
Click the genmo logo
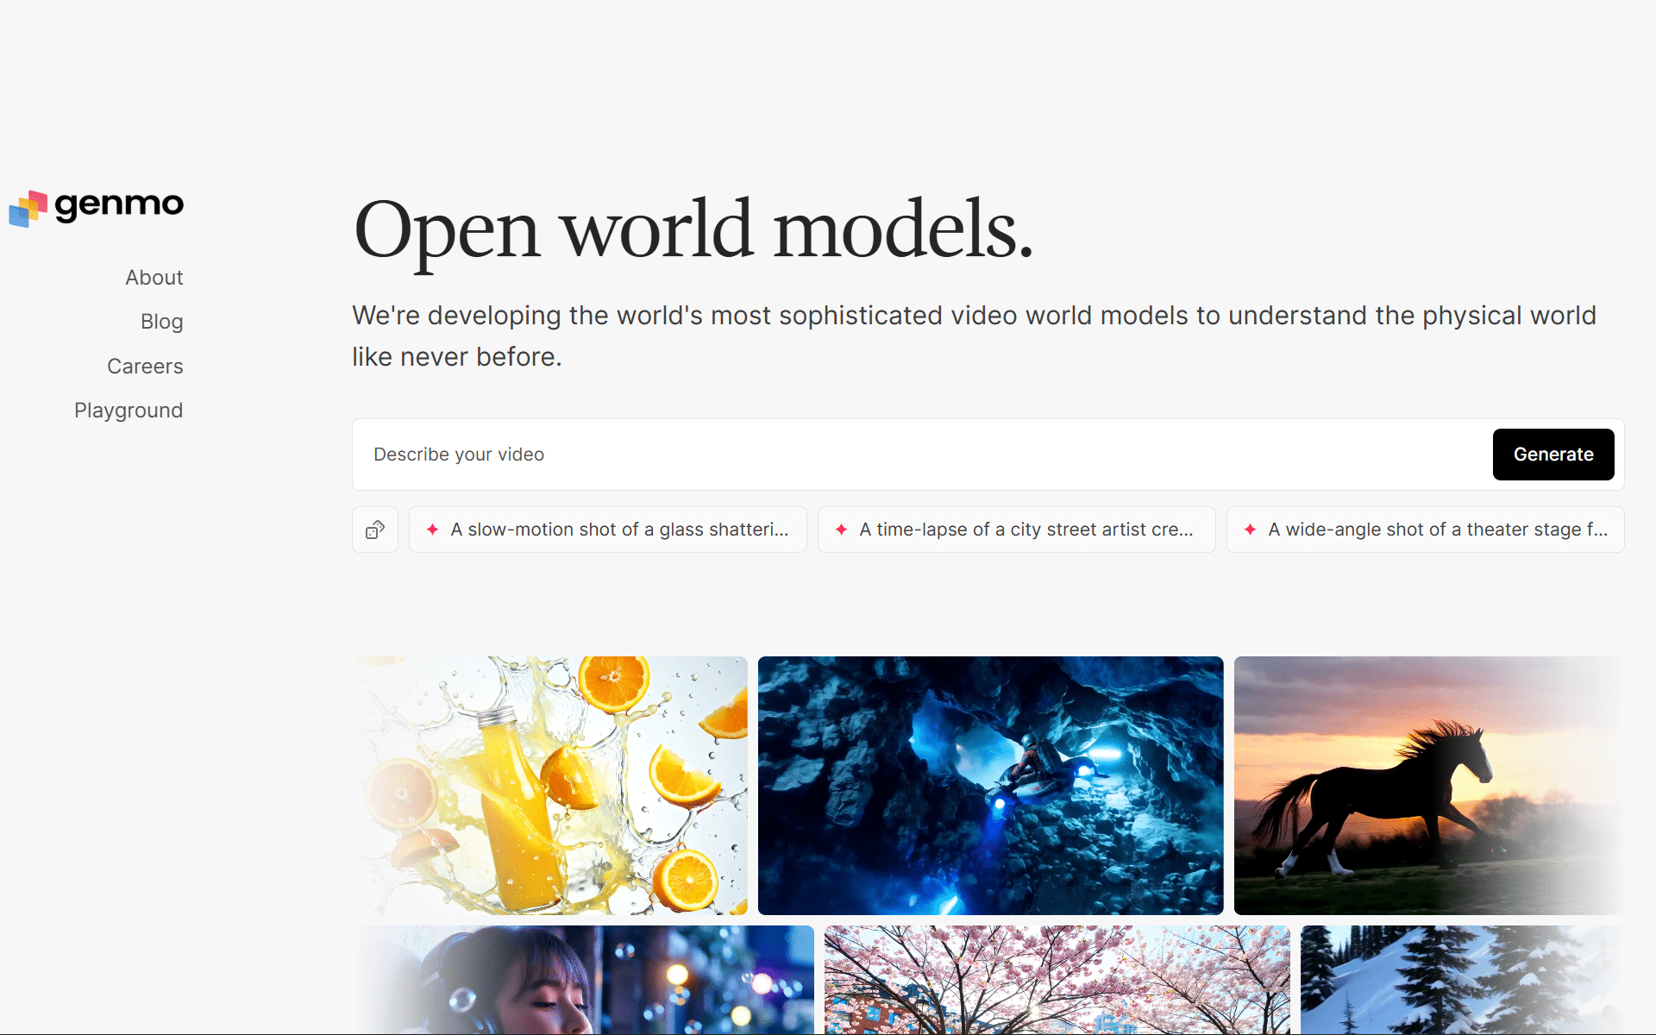coord(96,208)
